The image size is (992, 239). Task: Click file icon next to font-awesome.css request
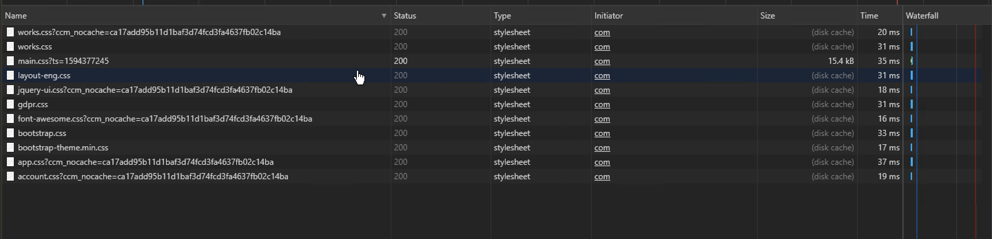[10, 118]
